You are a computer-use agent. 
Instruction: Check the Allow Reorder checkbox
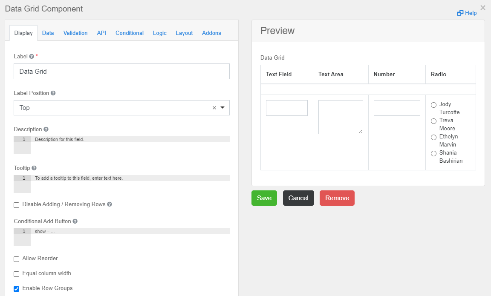pyautogui.click(x=17, y=259)
